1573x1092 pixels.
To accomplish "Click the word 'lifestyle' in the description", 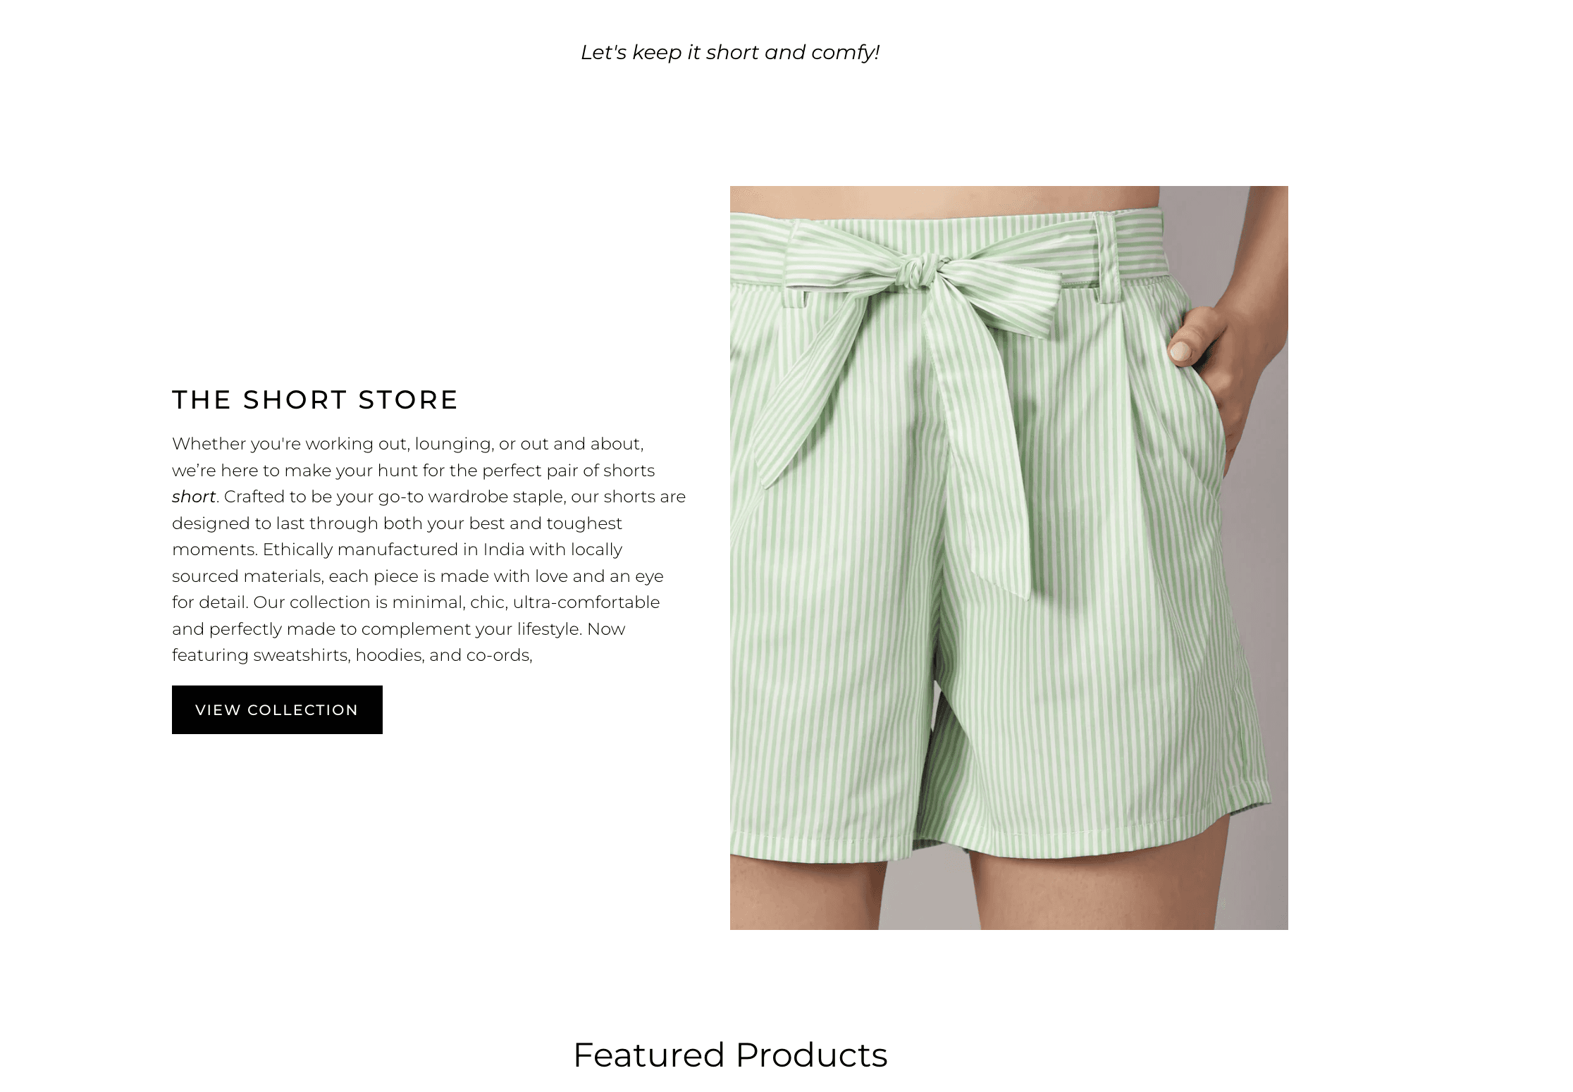I will tap(549, 629).
